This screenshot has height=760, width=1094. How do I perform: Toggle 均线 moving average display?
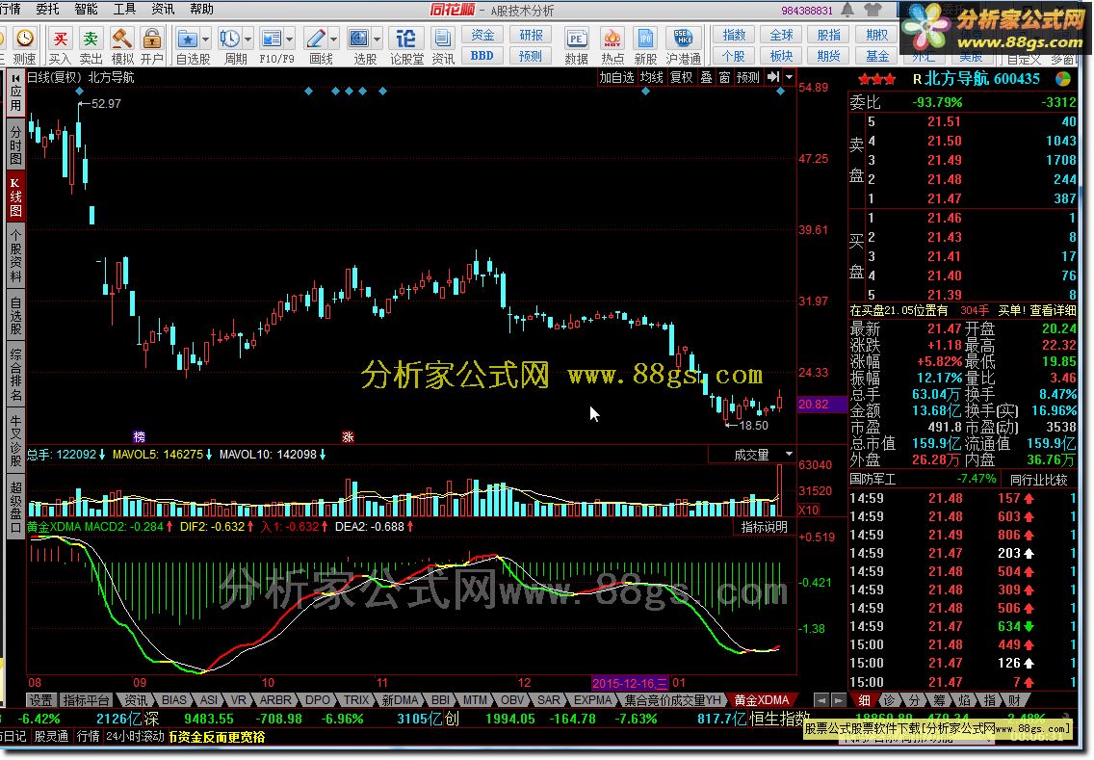tap(651, 77)
